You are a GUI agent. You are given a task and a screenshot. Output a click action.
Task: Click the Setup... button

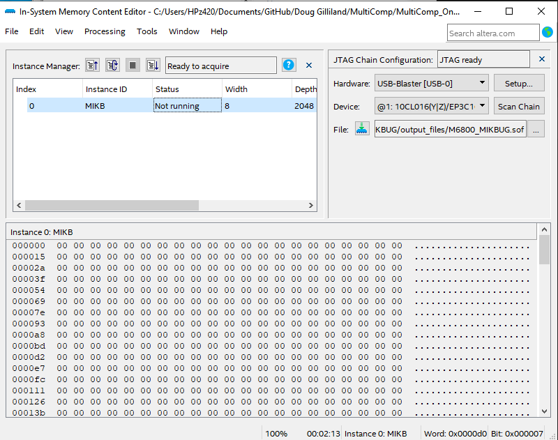coord(519,84)
